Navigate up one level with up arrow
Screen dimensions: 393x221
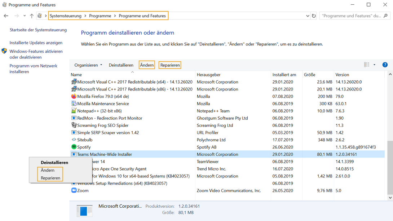point(32,16)
